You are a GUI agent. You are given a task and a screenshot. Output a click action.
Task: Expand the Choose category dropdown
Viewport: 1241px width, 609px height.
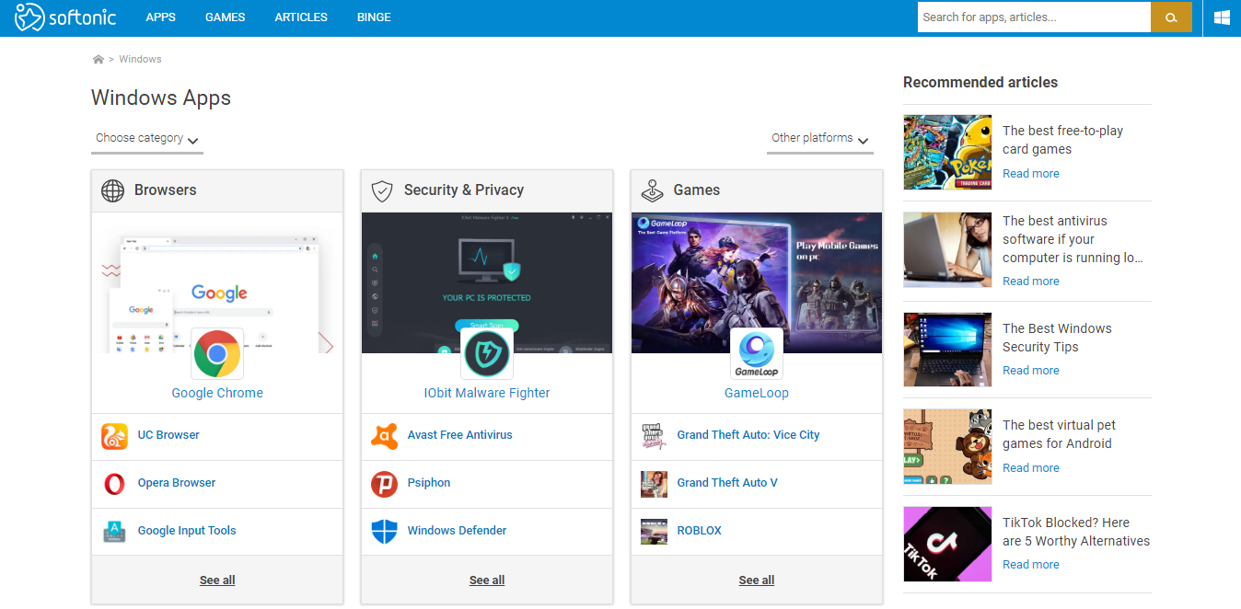[x=147, y=139]
